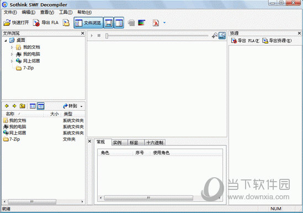
Task: Select 我的电脑 tree item
Action: (x=28, y=54)
